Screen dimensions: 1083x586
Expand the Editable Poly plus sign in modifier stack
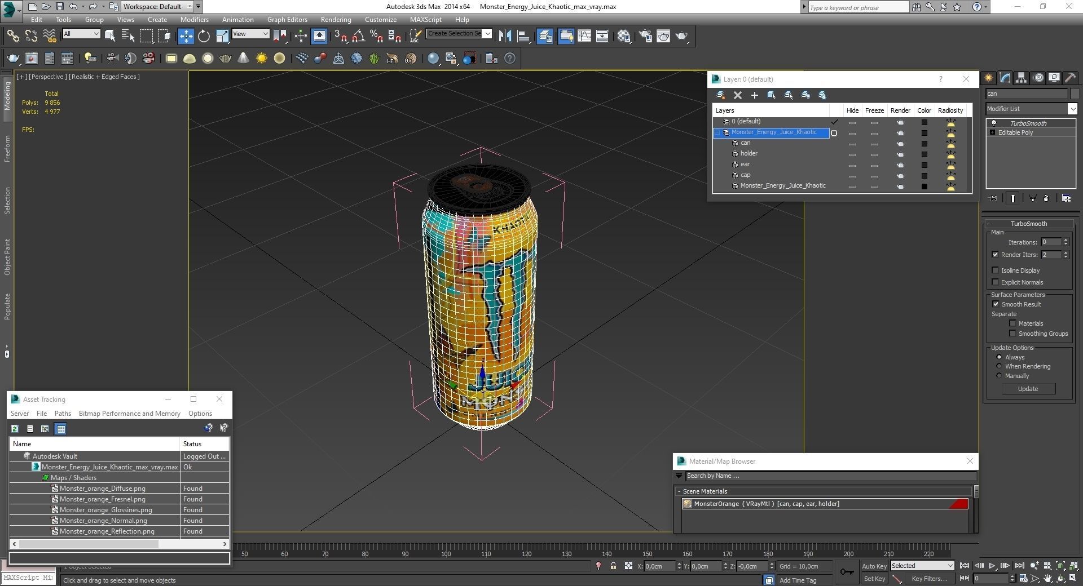(x=993, y=132)
